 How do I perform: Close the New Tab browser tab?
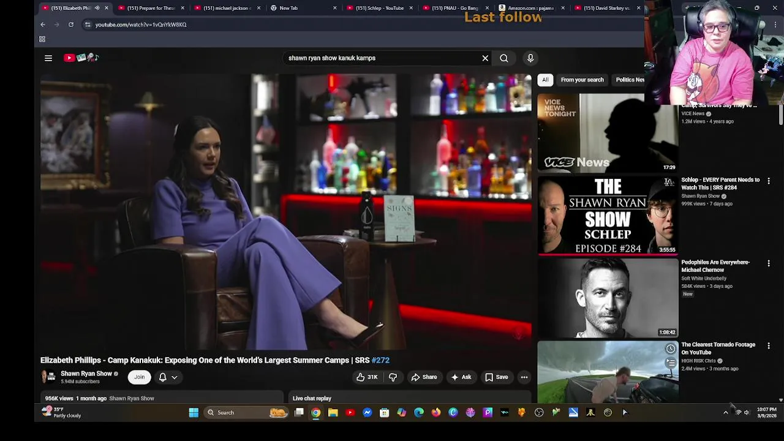point(334,8)
